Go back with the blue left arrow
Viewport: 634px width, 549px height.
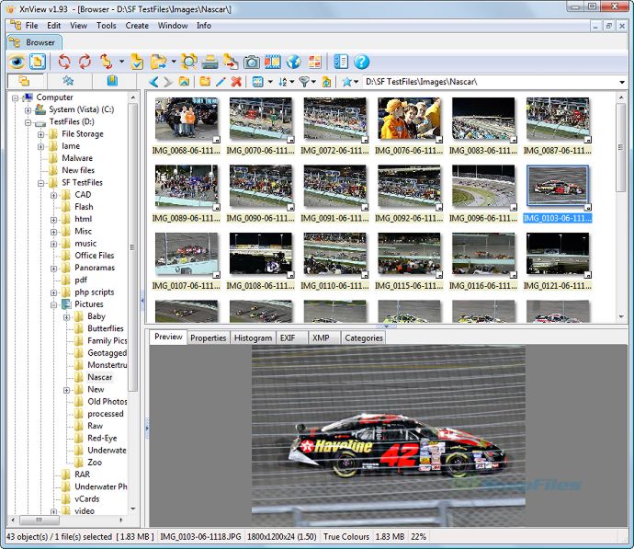tap(153, 82)
